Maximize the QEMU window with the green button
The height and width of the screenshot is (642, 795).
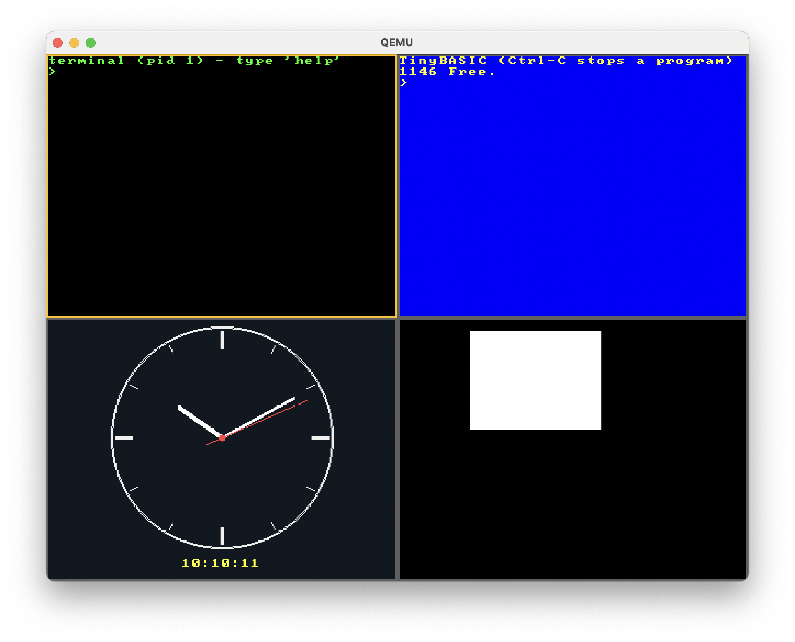click(91, 43)
